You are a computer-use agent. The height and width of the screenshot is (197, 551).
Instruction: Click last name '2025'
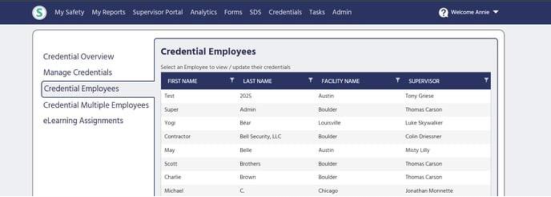[246, 96]
